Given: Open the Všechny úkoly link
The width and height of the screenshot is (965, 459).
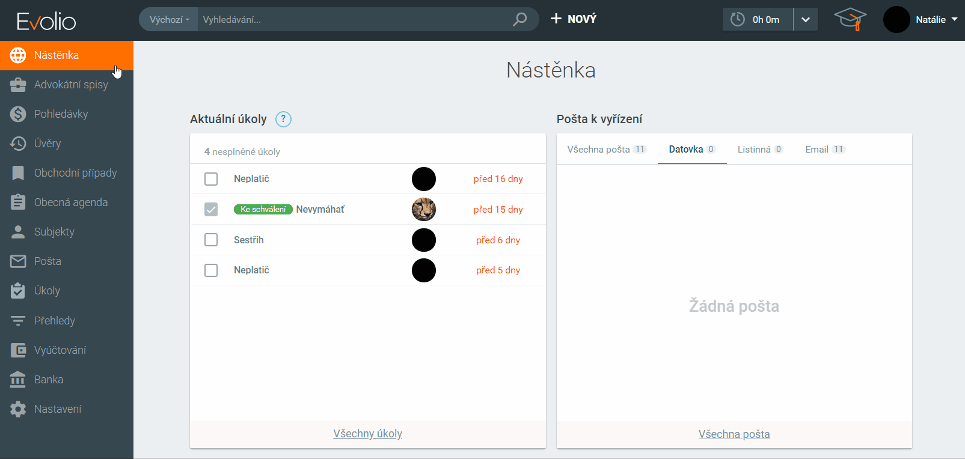Looking at the screenshot, I should pyautogui.click(x=367, y=434).
